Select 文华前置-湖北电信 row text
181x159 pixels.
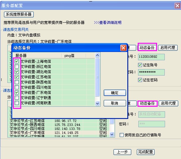pos(36,72)
